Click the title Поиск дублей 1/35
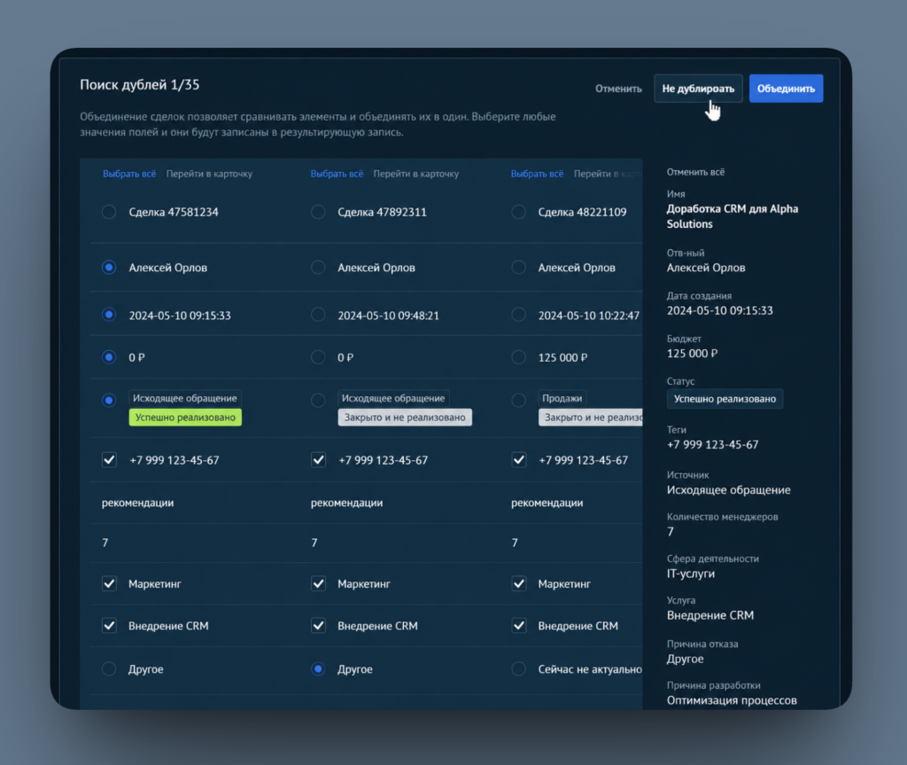Viewport: 907px width, 765px height. [x=139, y=84]
